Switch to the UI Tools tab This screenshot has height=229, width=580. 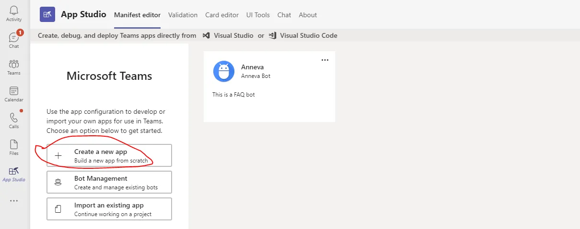pos(258,15)
